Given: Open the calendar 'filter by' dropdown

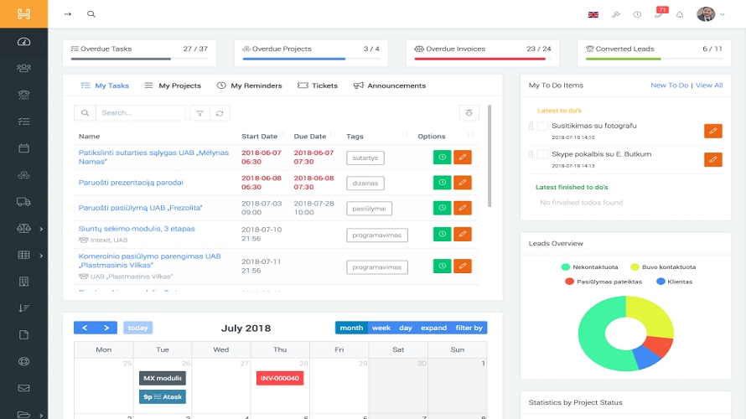Looking at the screenshot, I should [x=469, y=328].
